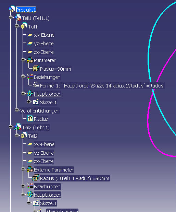Image resolution: width=176 pixels, height=212 pixels.
Task: Click the Externe Parameter icon in Teil2
Action: 30,169
